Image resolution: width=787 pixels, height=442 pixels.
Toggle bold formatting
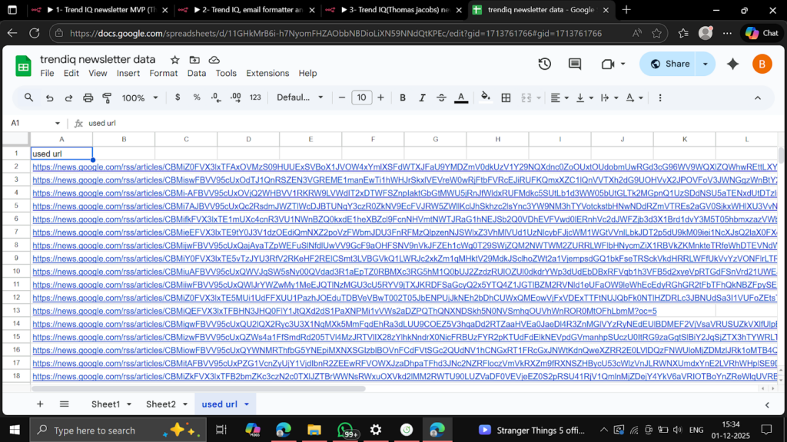403,97
